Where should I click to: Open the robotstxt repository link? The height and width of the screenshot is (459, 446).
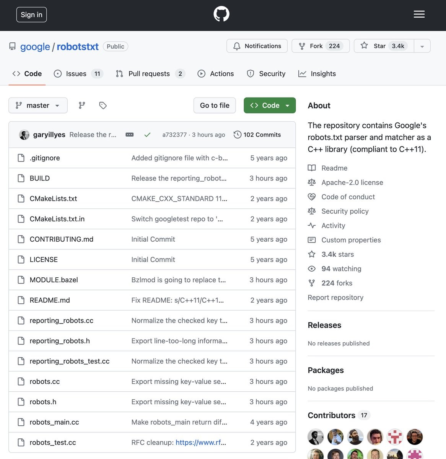click(78, 47)
